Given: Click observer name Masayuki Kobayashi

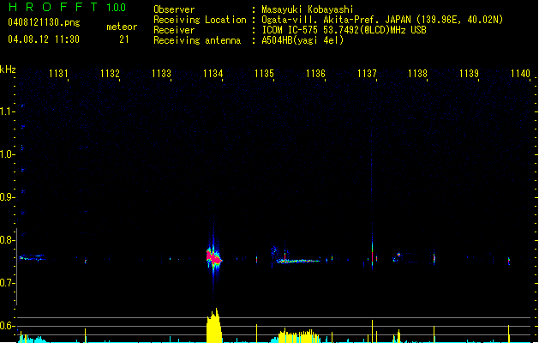Looking at the screenshot, I should pos(308,9).
